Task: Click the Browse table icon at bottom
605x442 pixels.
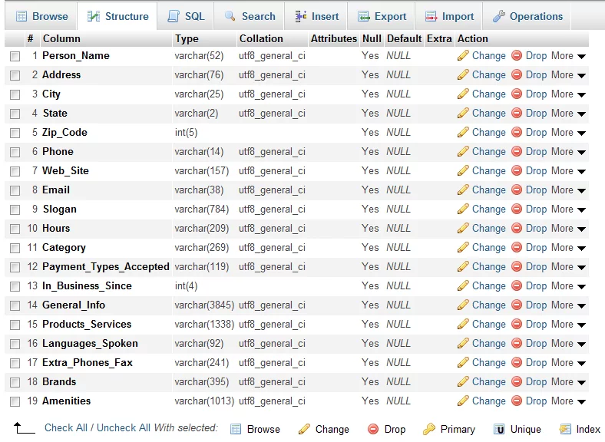Action: coord(236,429)
